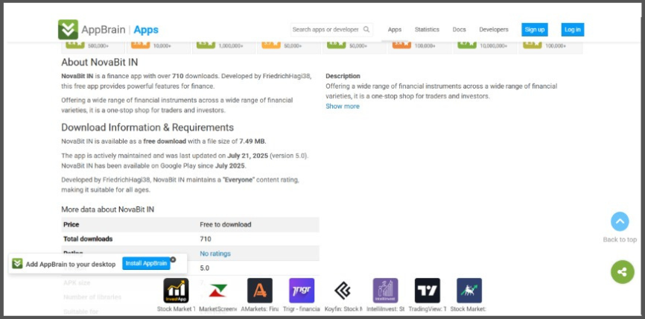Open the Statistics menu item

click(x=427, y=30)
